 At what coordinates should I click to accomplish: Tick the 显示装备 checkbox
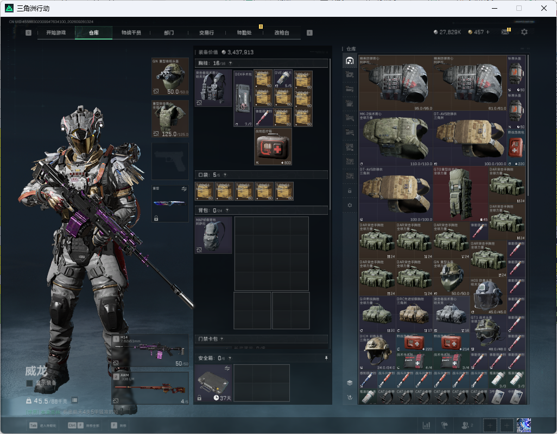(29, 383)
